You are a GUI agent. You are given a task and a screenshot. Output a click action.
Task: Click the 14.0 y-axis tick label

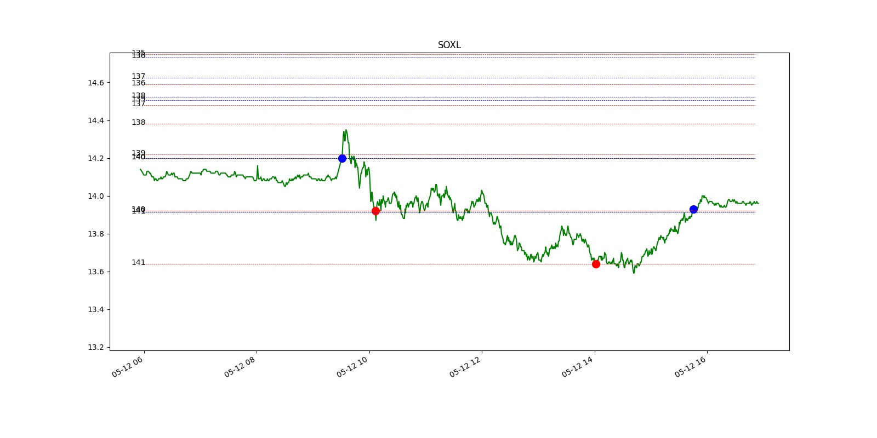click(x=95, y=196)
